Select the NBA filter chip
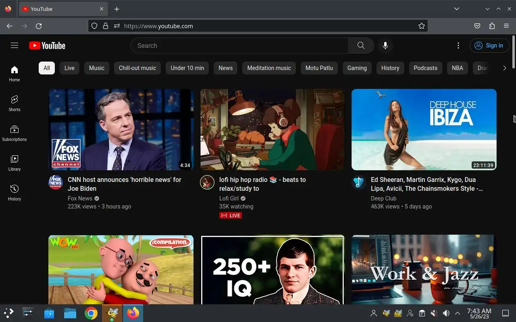Viewport: 516px width, 322px height. (458, 68)
